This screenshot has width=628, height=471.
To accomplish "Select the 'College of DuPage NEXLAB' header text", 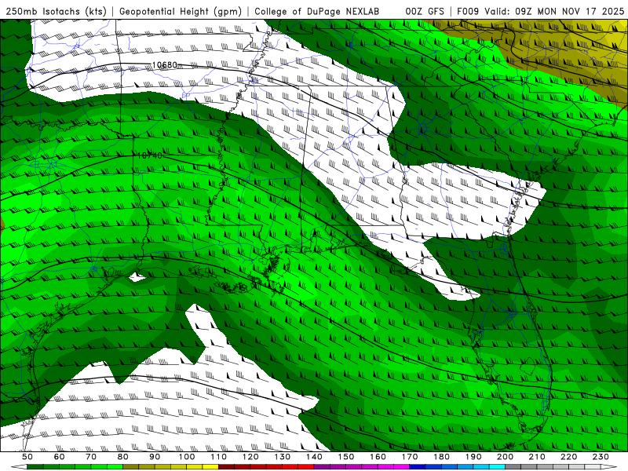I will pyautogui.click(x=316, y=11).
